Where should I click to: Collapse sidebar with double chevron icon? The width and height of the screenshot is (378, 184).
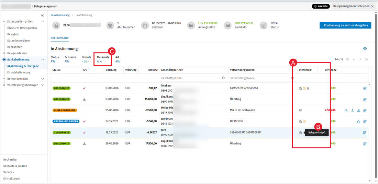coord(42,15)
